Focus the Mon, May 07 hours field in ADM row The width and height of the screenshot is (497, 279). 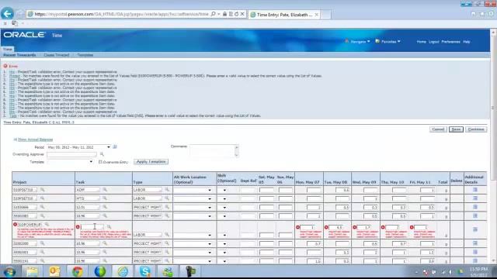click(x=314, y=190)
